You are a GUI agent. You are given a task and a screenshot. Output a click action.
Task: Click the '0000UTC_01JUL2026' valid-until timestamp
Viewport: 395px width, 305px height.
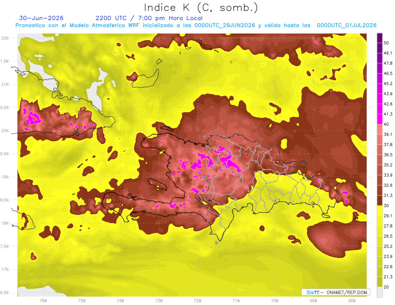pos(346,25)
